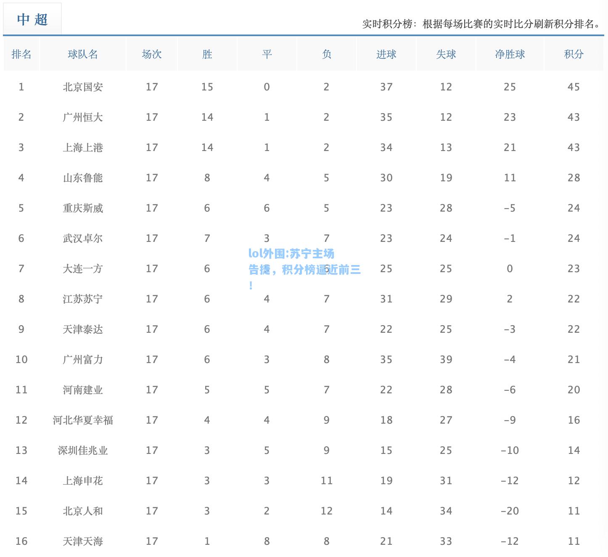Click 江苏苏宁 goals scored 31
Viewport: 608px width, 557px height.
pos(386,299)
